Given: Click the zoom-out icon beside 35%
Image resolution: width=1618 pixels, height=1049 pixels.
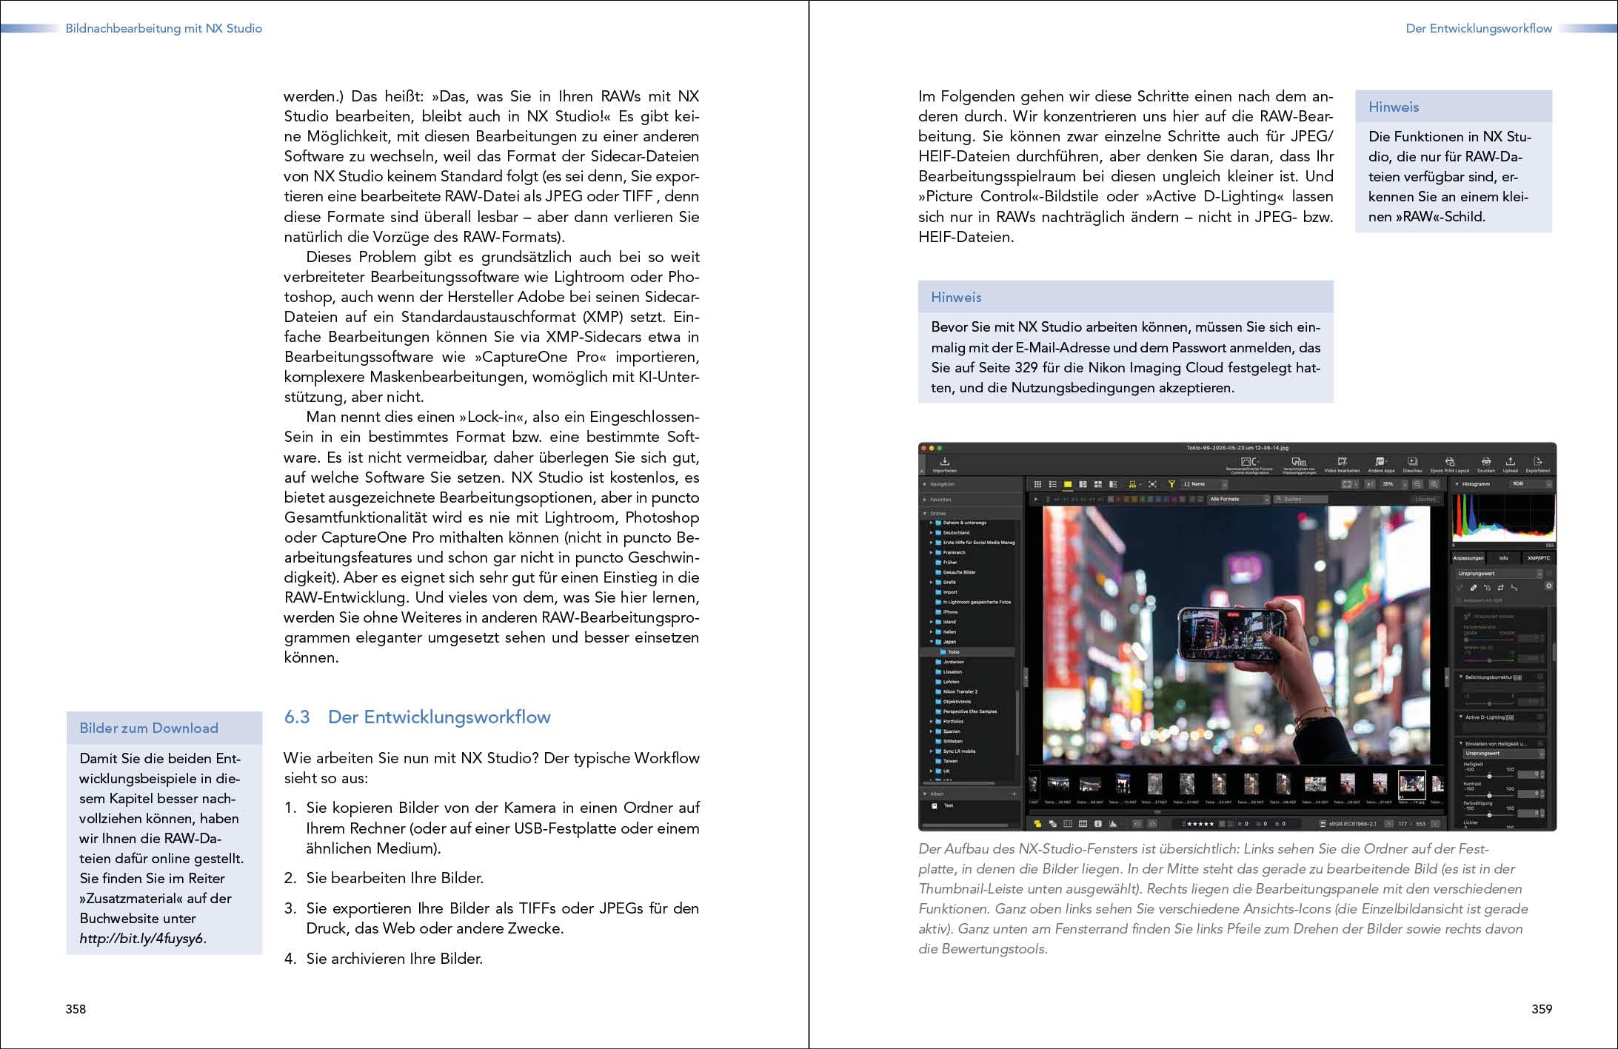Looking at the screenshot, I should coord(1417,484).
